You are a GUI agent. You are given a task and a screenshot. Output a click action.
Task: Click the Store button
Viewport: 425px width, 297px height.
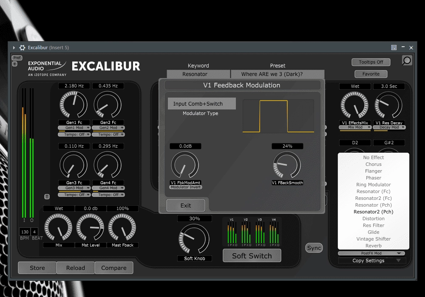[x=37, y=268]
